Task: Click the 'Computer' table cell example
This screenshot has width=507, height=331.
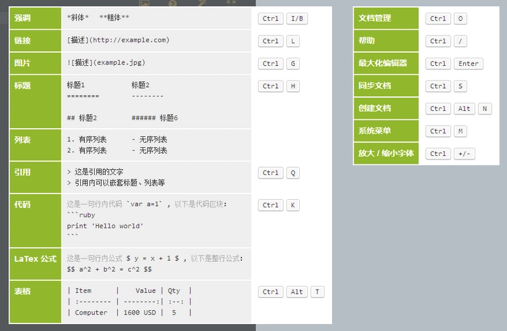Action: [91, 313]
